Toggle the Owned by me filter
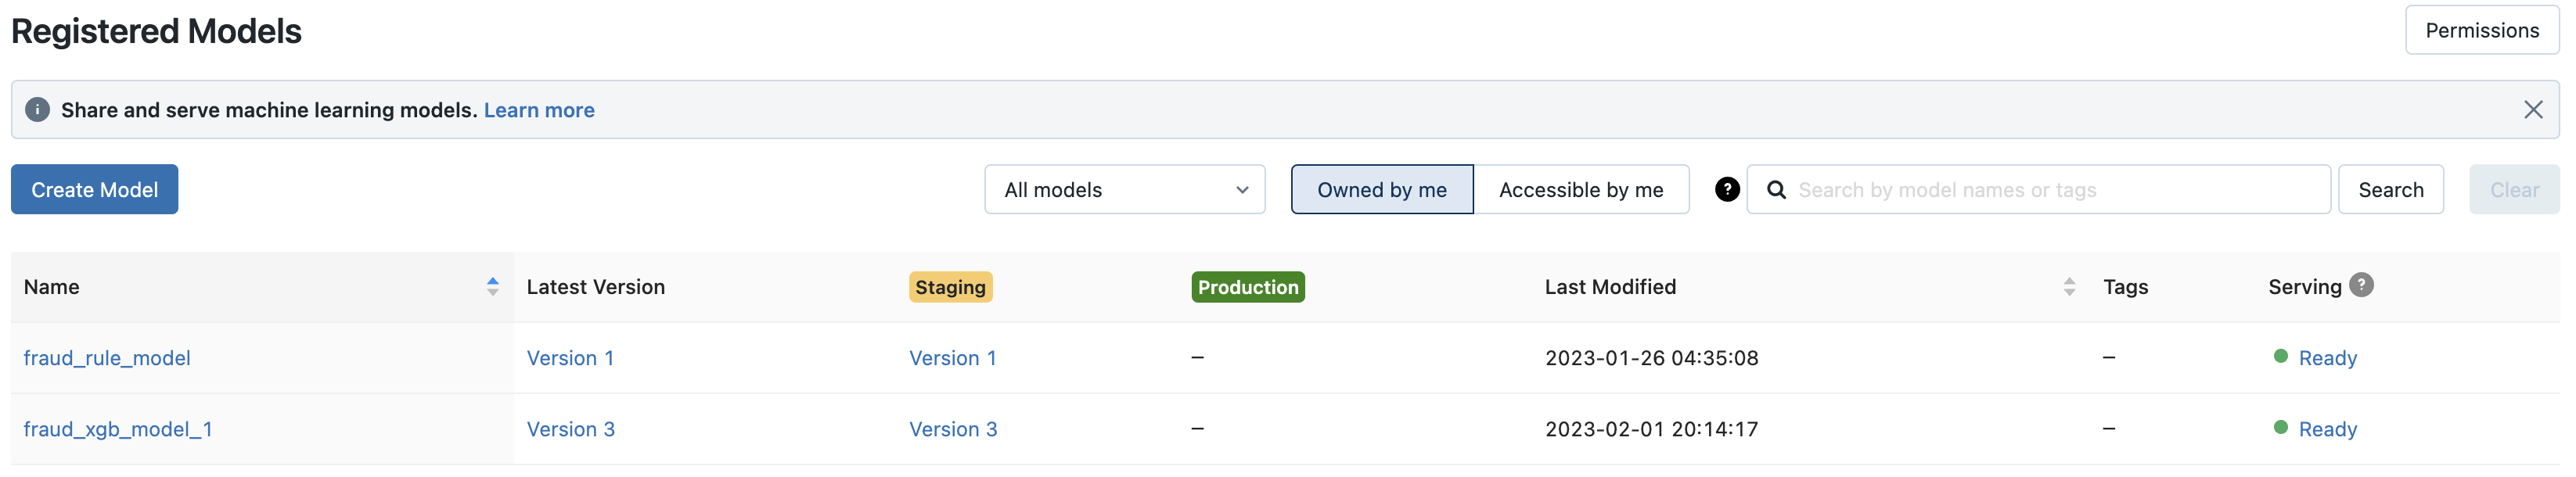This screenshot has height=477, width=2576. (x=1381, y=190)
